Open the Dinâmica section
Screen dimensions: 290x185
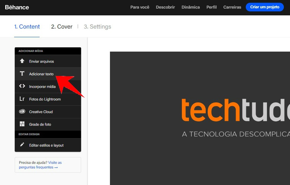click(x=190, y=7)
